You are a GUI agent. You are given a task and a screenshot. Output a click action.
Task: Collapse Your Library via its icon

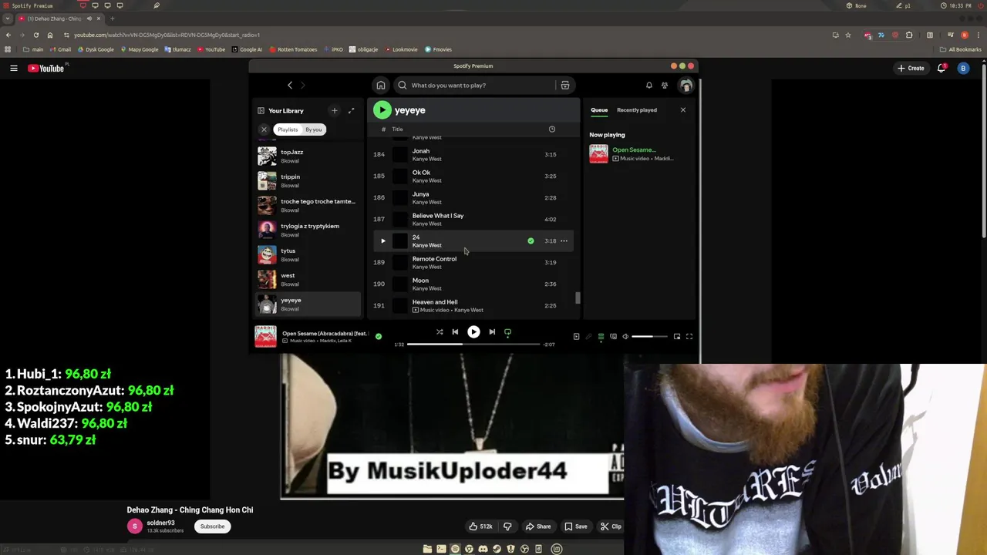[x=261, y=111]
